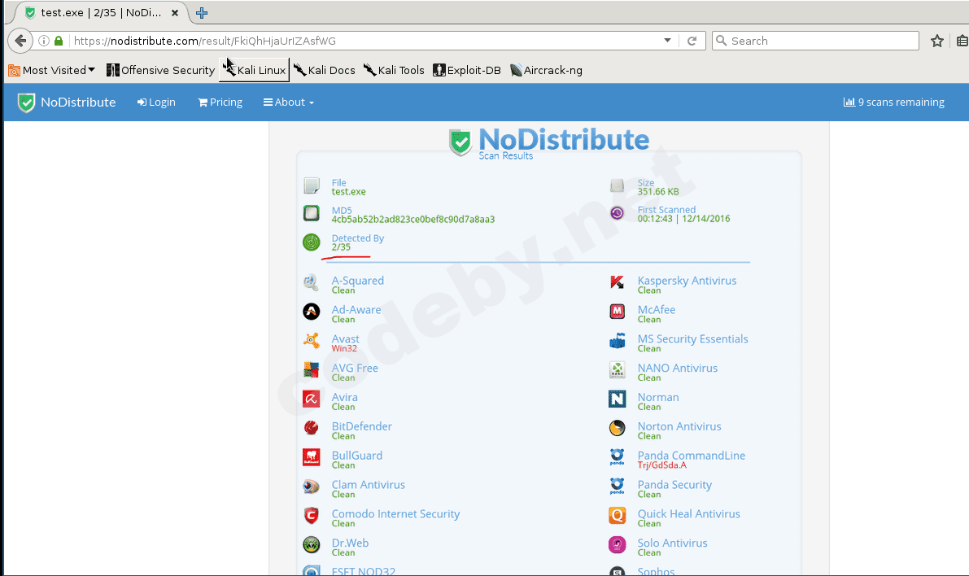Open a new tab with the plus icon
The image size is (969, 576).
[202, 12]
